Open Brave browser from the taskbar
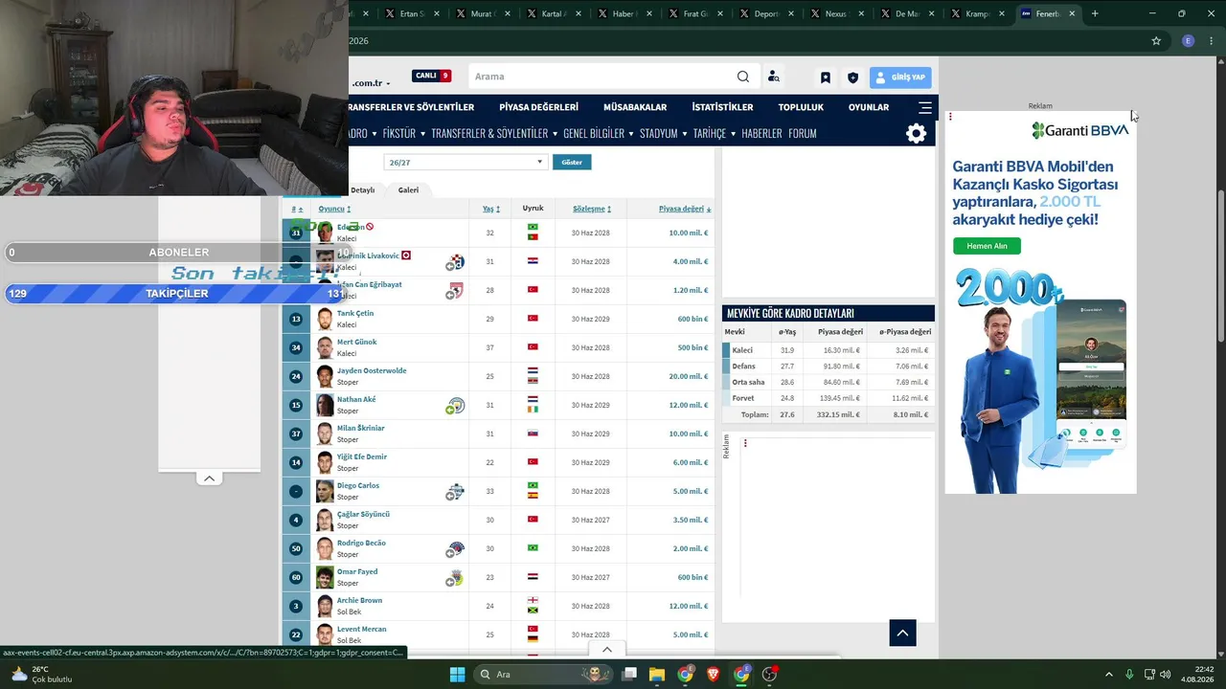Screen dimensions: 1226x689 (713, 675)
